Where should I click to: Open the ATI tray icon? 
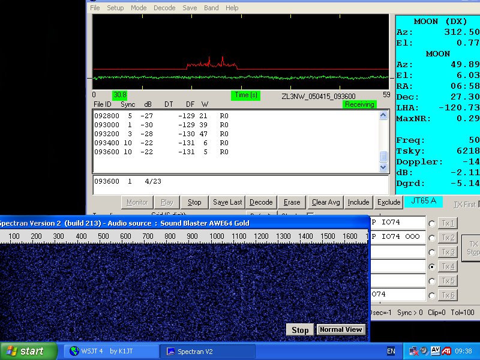(446, 351)
